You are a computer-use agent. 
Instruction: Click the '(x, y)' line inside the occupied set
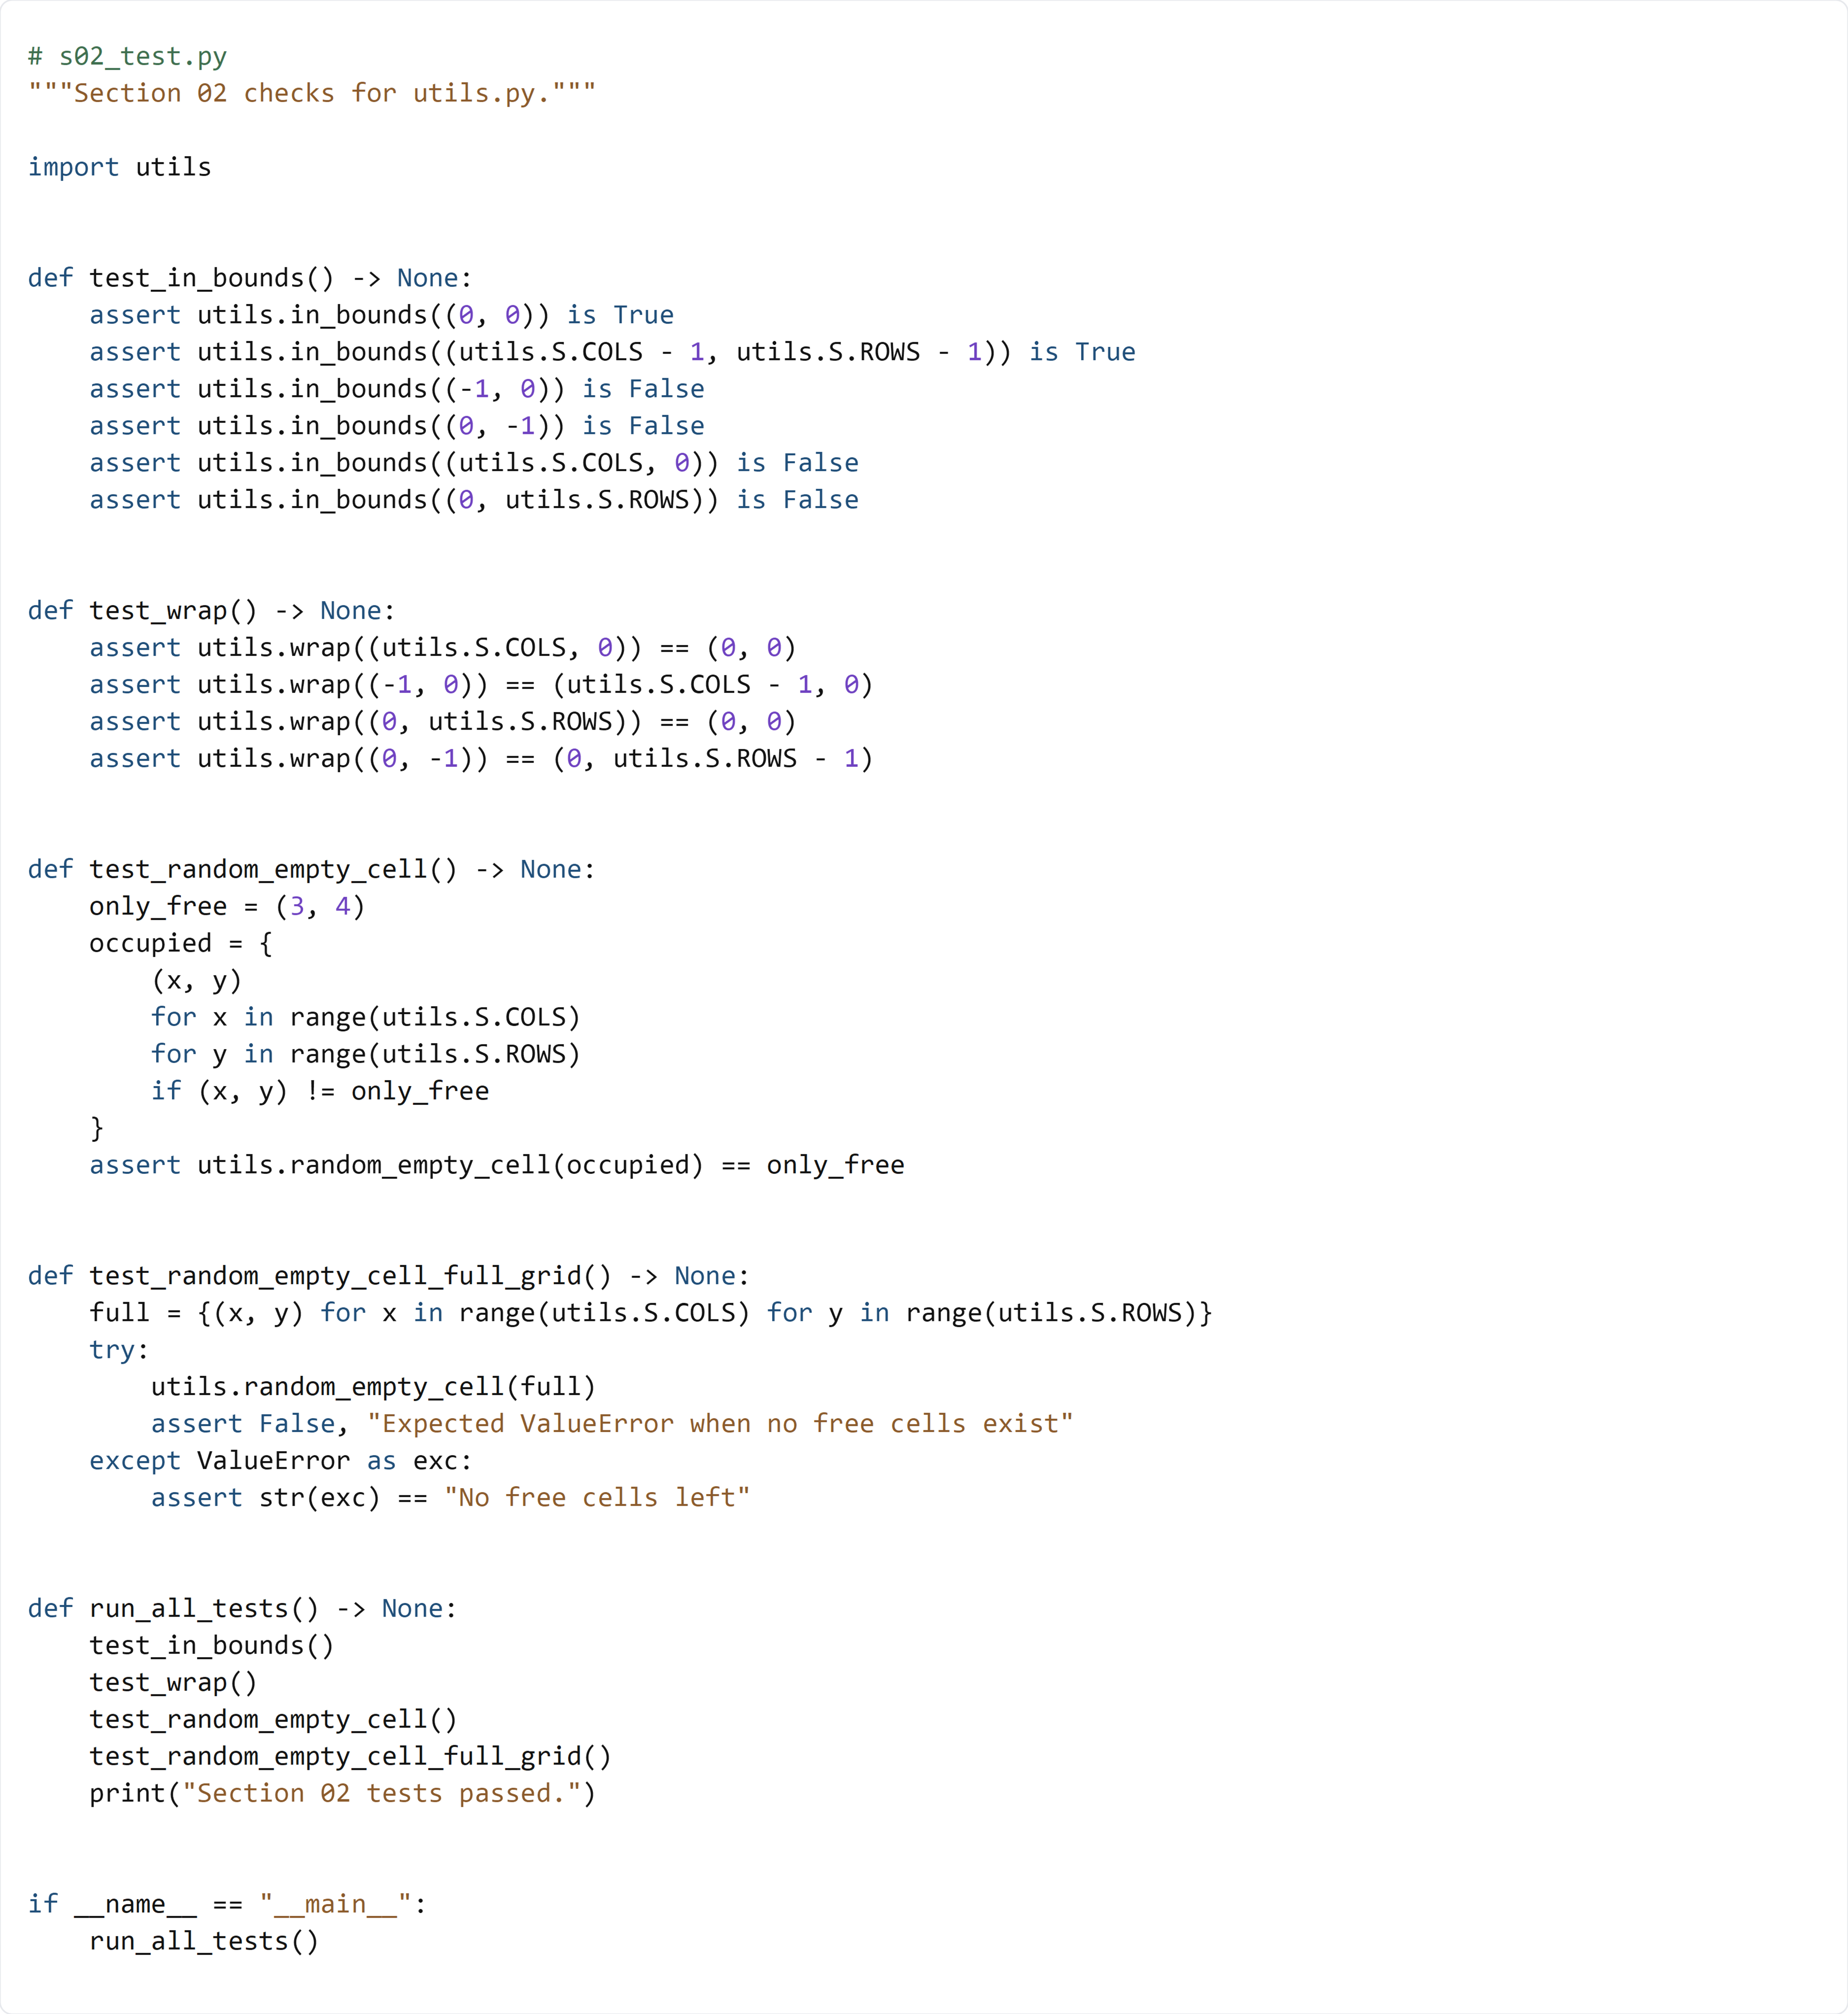197,982
